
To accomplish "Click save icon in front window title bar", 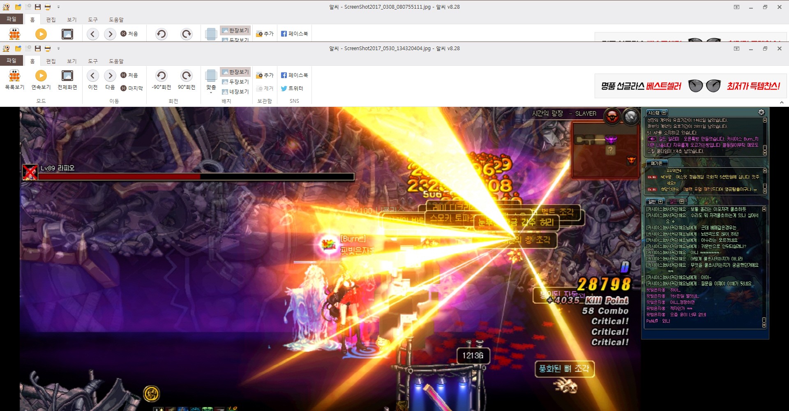I will tap(38, 48).
